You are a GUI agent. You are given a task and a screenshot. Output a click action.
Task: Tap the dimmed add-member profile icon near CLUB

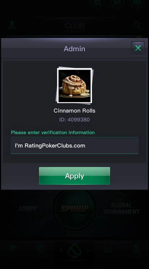(x=12, y=25)
